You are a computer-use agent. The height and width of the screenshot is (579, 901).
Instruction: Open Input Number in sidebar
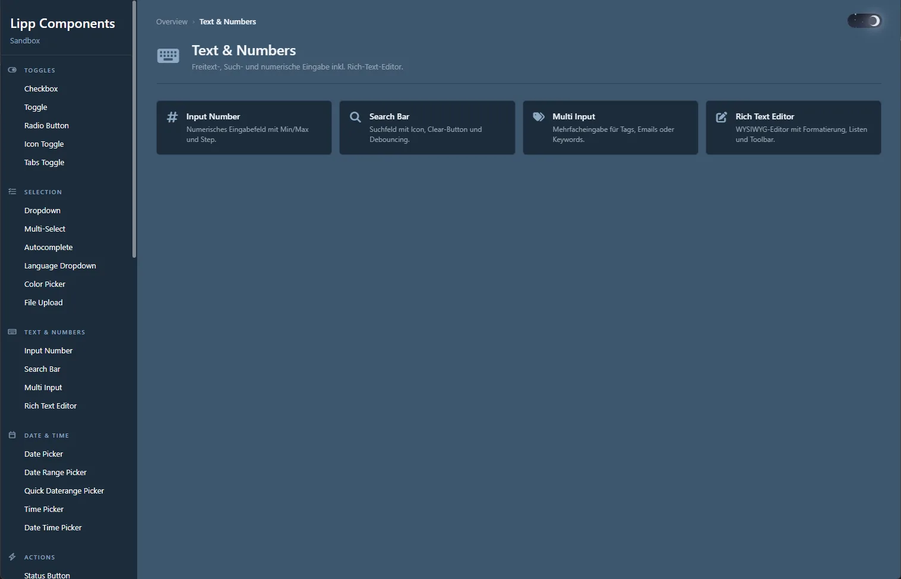(48, 351)
